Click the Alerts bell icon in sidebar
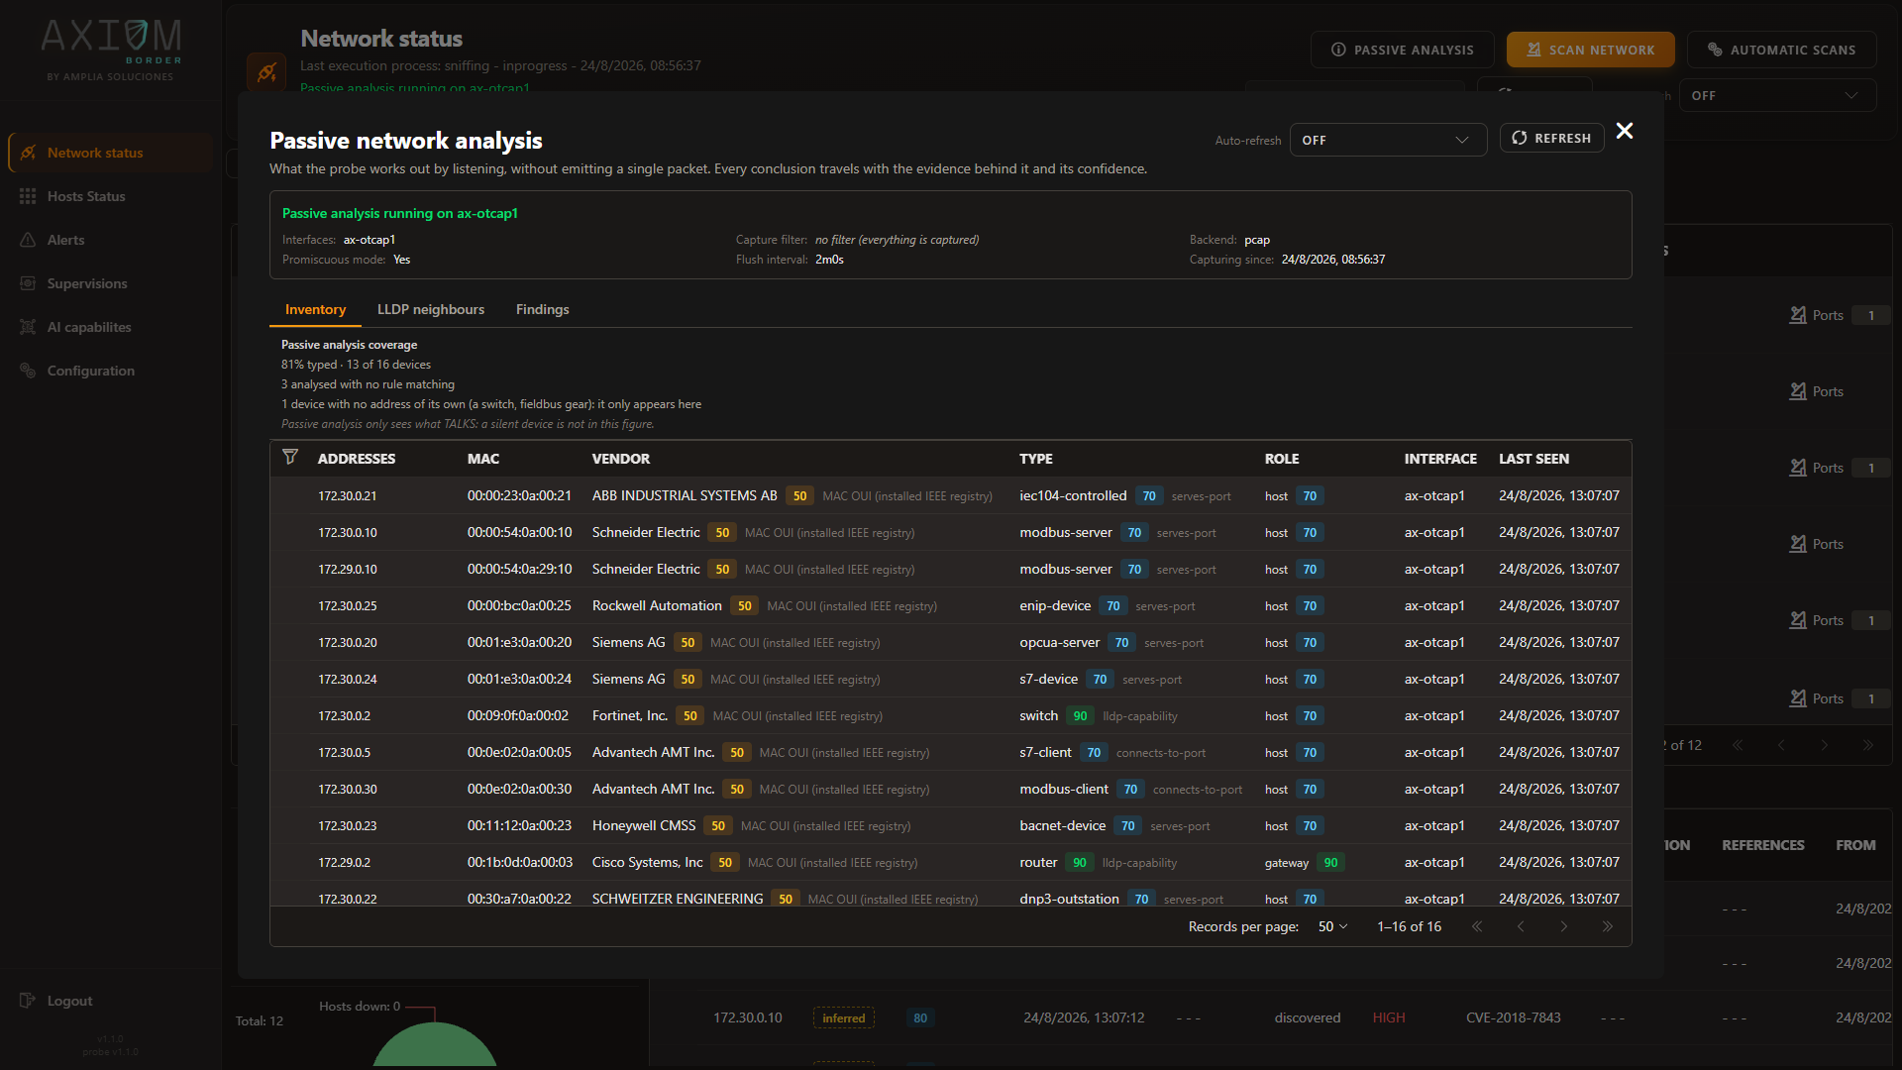 click(28, 240)
